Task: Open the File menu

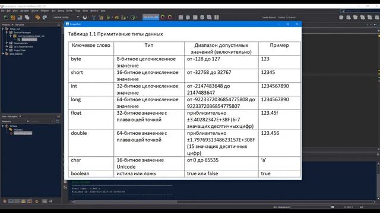Action: [x=2, y=11]
